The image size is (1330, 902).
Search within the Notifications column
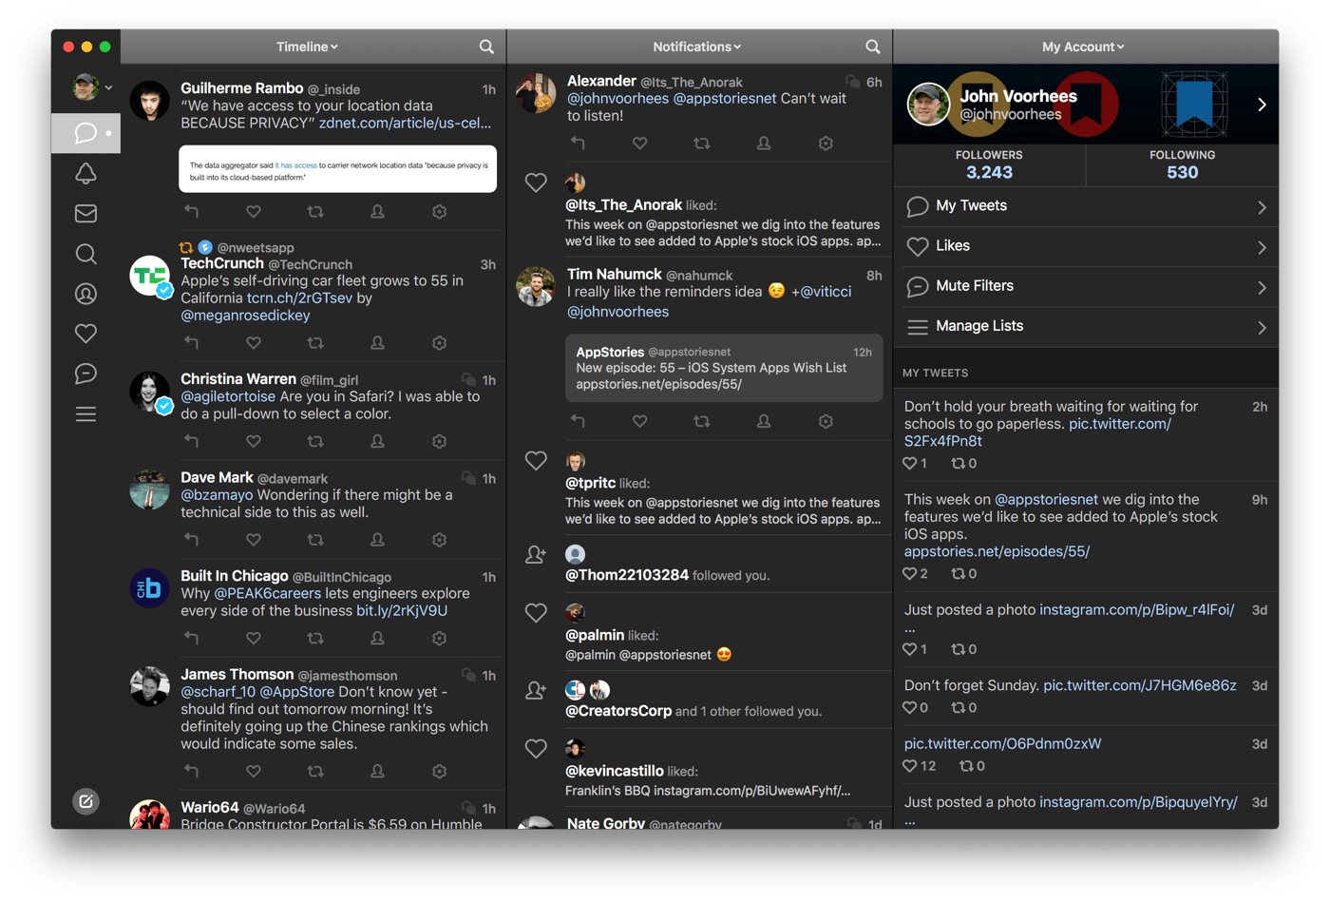point(873,47)
